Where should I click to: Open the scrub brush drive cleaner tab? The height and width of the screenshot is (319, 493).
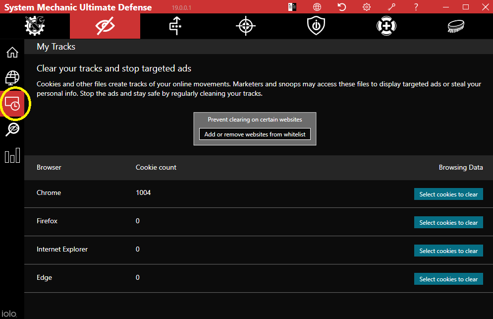[456, 26]
